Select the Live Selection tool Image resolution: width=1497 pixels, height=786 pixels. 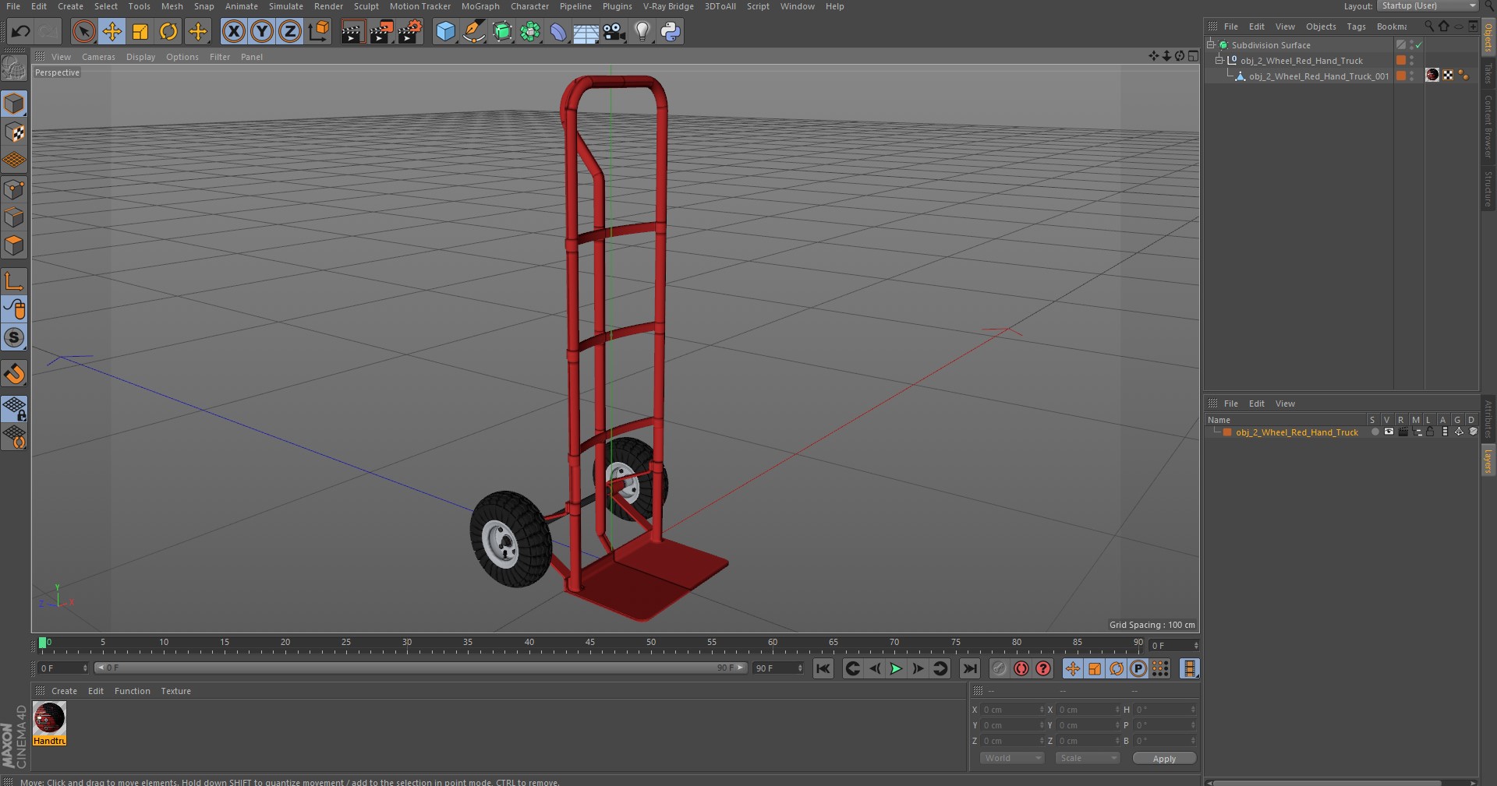tap(83, 32)
